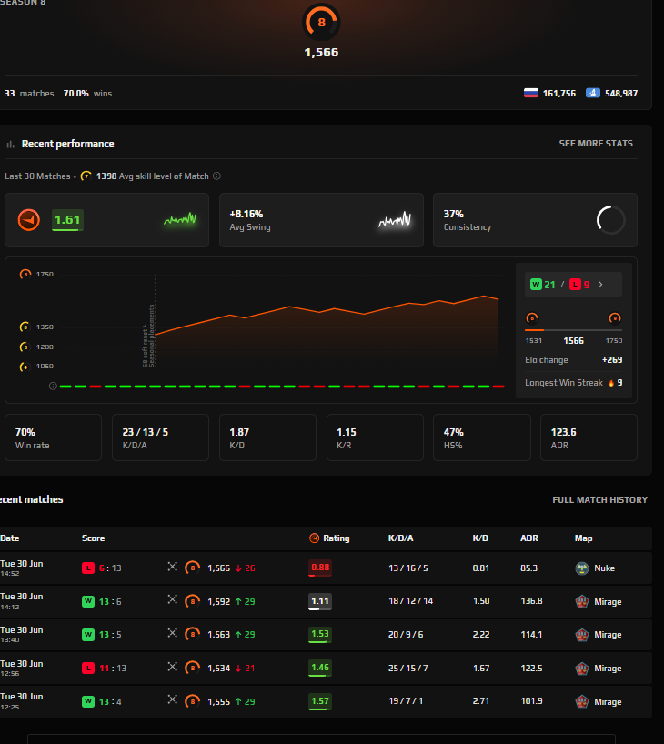The width and height of the screenshot is (664, 744).
Task: Click the W badge on the 13 : 4 match
Action: click(x=88, y=701)
